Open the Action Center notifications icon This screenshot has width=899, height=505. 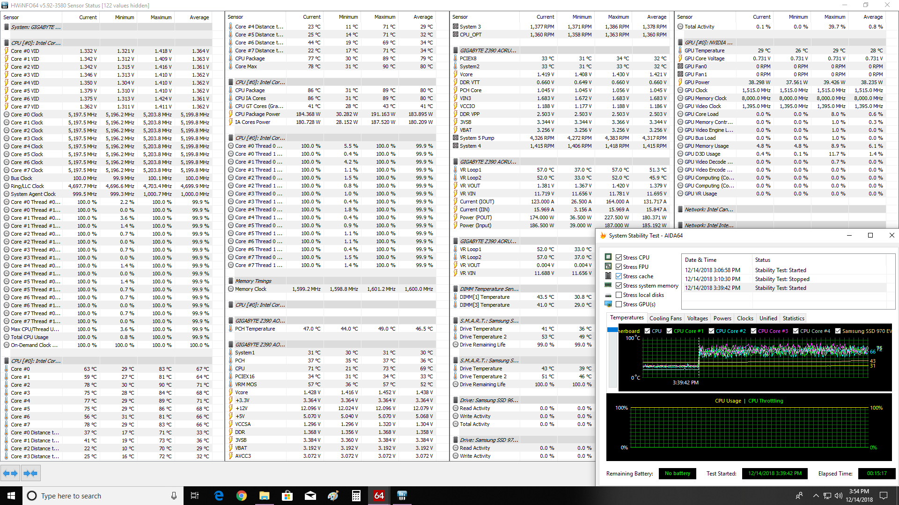(x=884, y=496)
